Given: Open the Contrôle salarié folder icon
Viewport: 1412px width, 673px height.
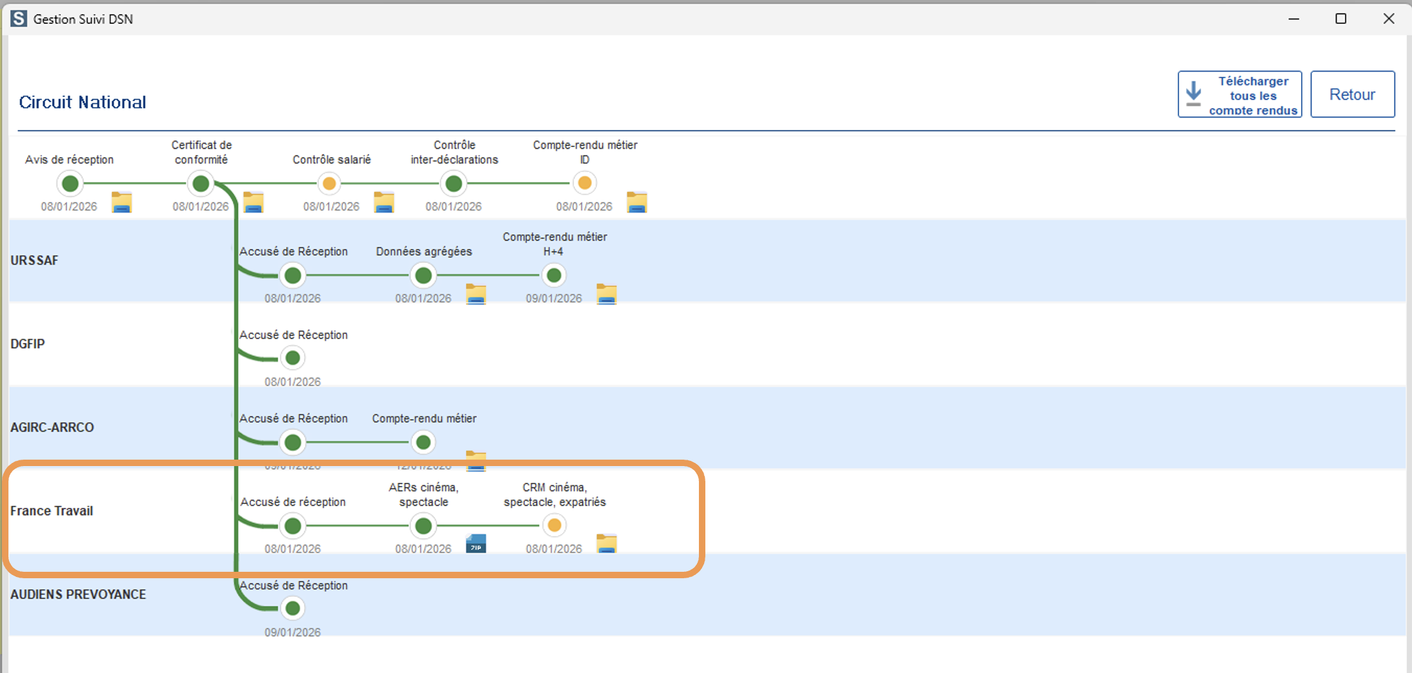Looking at the screenshot, I should tap(384, 202).
